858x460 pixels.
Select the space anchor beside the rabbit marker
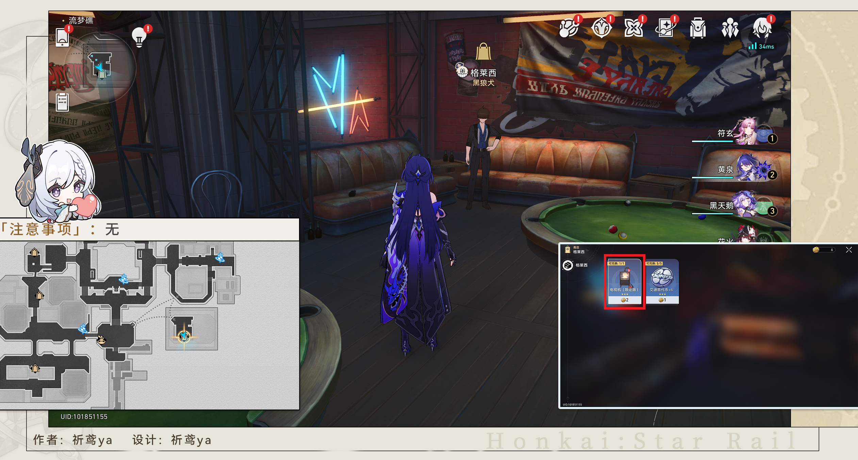point(83,328)
